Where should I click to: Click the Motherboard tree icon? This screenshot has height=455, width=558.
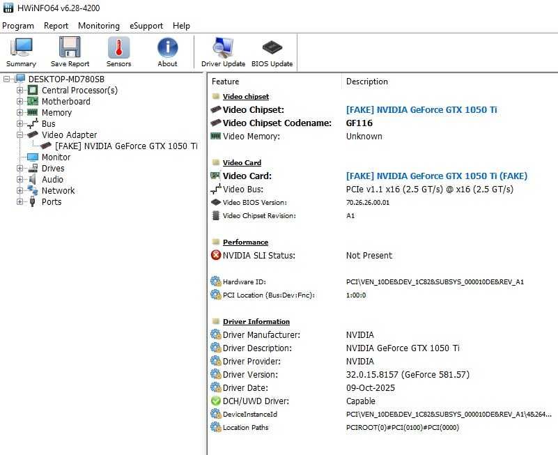(32, 101)
